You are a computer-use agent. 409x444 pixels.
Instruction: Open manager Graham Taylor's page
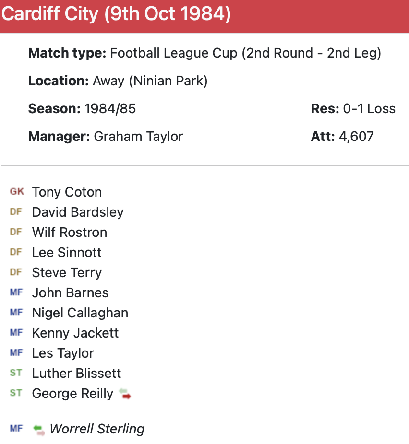point(138,137)
